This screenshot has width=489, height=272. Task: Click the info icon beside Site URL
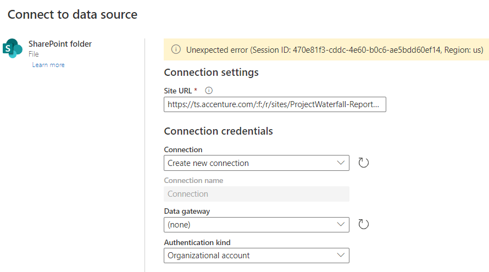click(x=209, y=91)
